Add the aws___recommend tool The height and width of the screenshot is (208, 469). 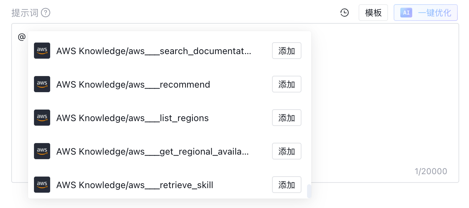[287, 84]
